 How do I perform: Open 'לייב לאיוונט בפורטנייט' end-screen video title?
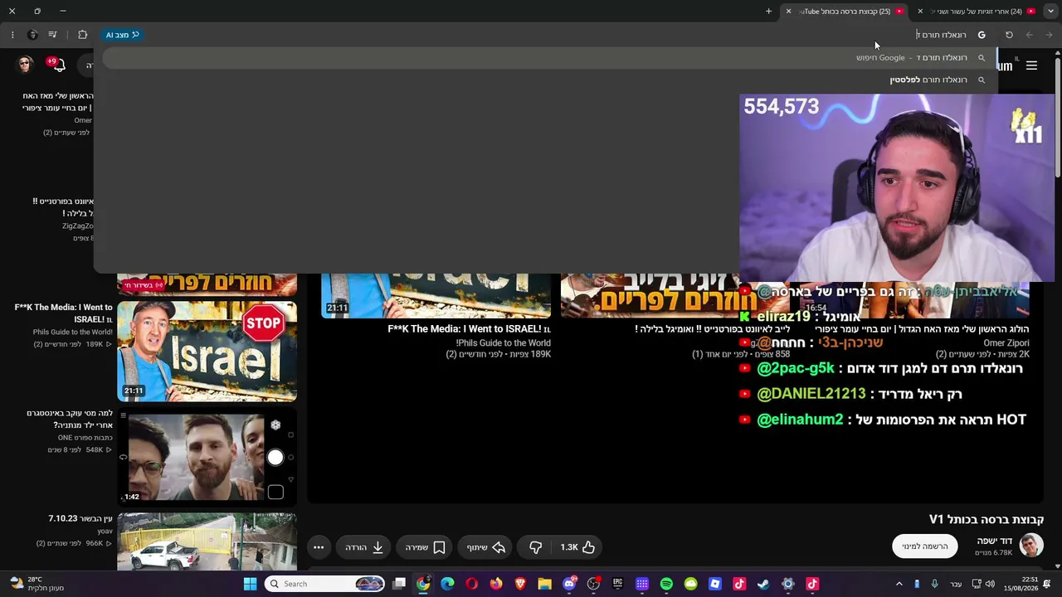[711, 329]
